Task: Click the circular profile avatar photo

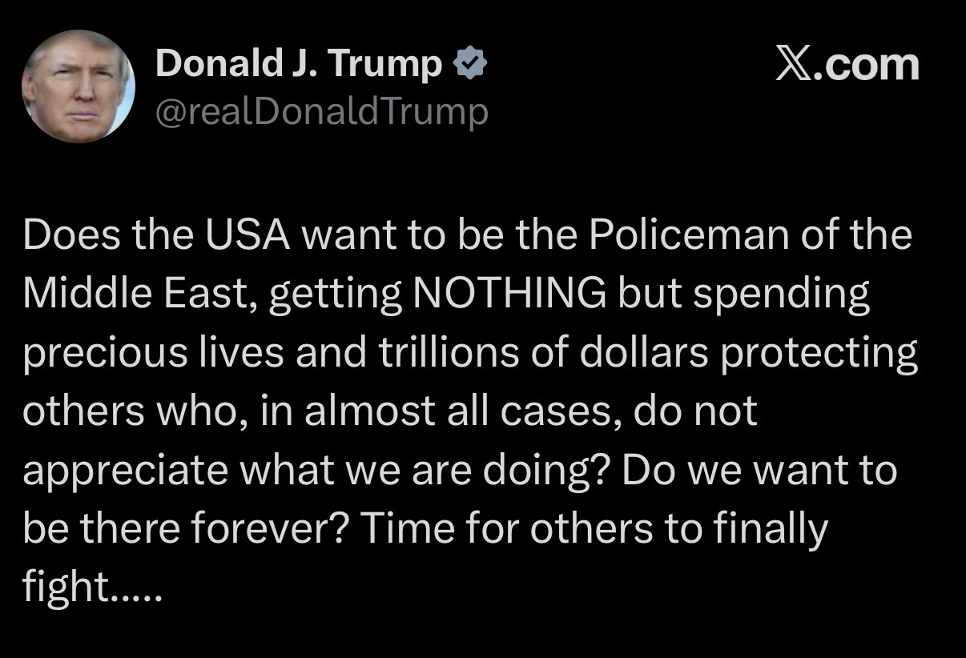Action: (x=78, y=86)
